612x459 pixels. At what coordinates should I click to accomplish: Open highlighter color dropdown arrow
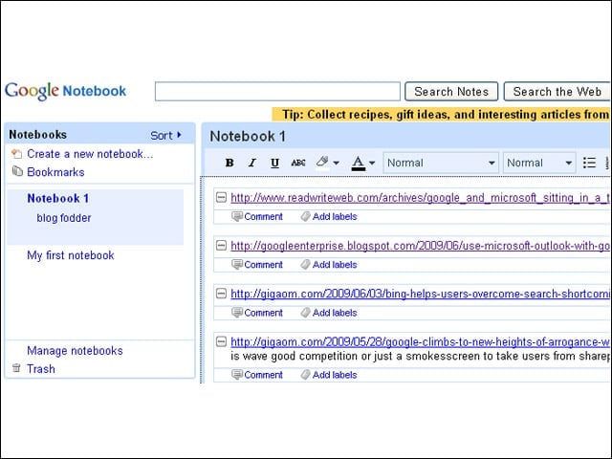pyautogui.click(x=336, y=164)
